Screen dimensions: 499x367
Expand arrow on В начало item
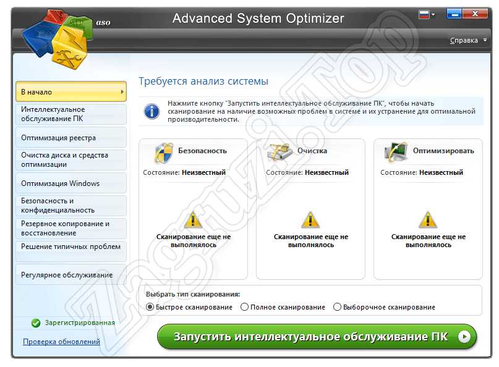pos(122,91)
